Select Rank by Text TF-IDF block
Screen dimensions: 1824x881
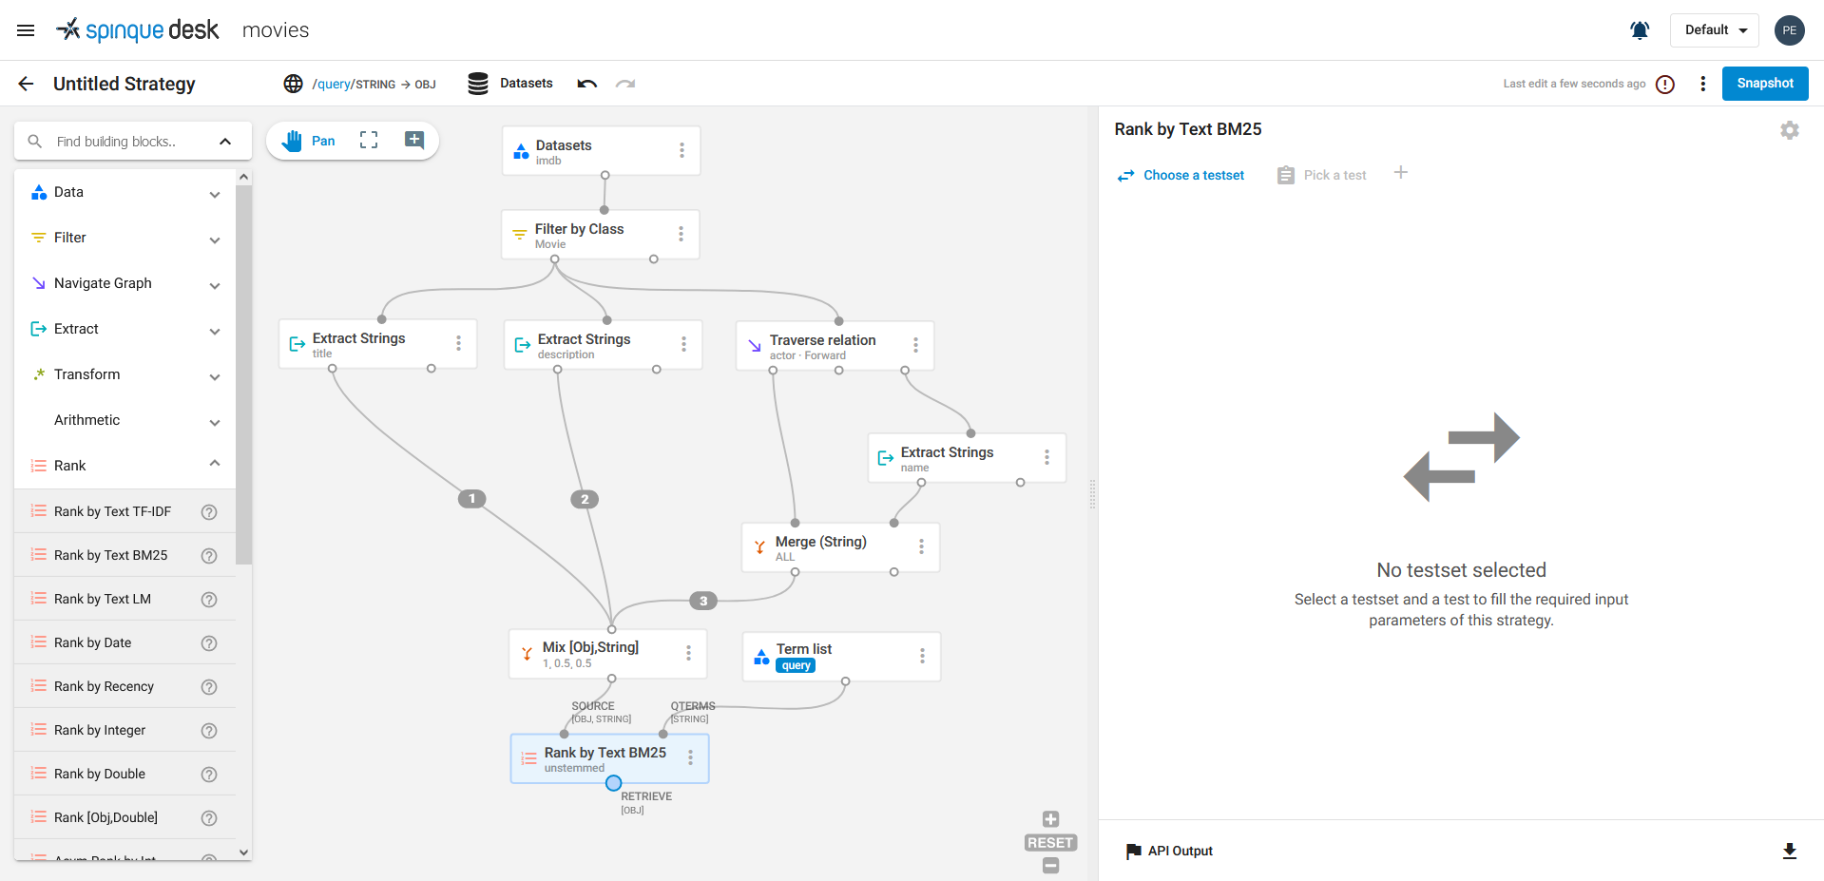coord(125,511)
